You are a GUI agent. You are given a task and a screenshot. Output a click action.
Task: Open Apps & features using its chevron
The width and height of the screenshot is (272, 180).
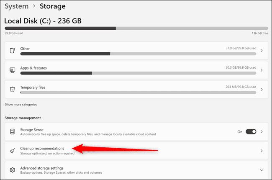tap(262, 70)
